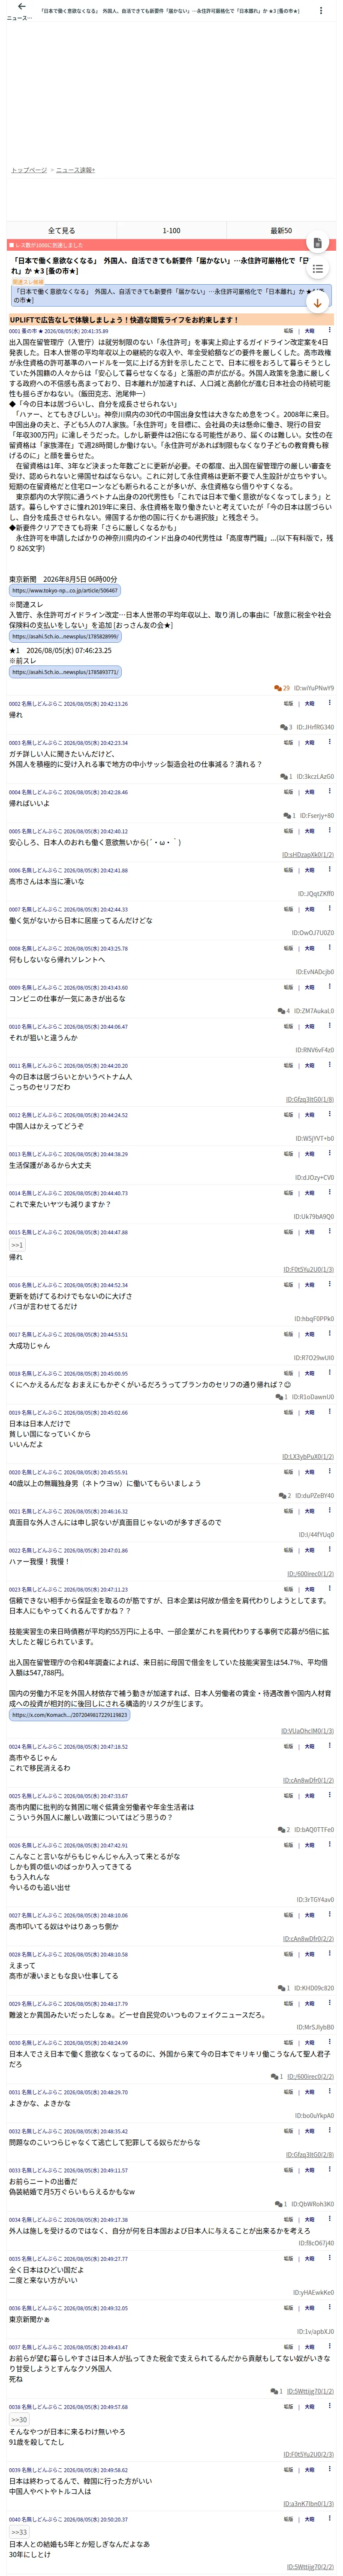The image size is (343, 2576).
Task: Open the three-dot menu on post 0023
Action: tap(329, 1589)
